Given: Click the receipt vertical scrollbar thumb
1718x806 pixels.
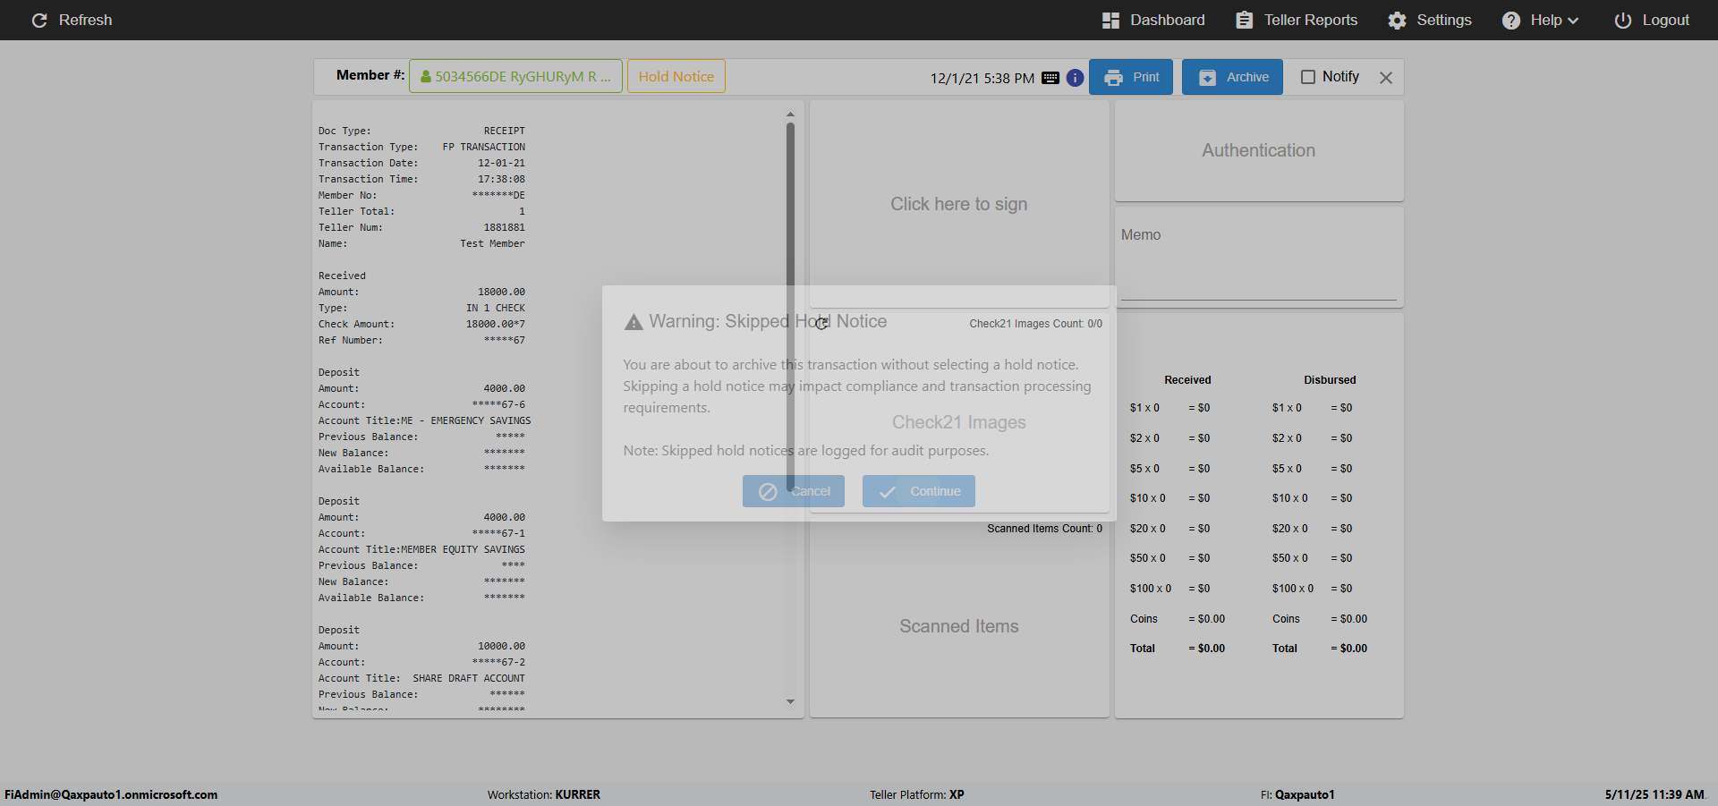Looking at the screenshot, I should (x=790, y=307).
